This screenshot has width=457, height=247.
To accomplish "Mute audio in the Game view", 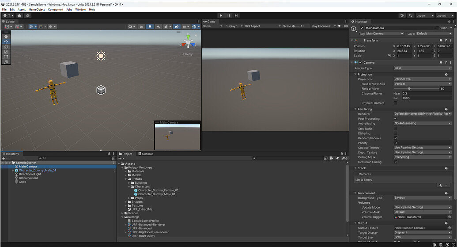I will (340, 26).
